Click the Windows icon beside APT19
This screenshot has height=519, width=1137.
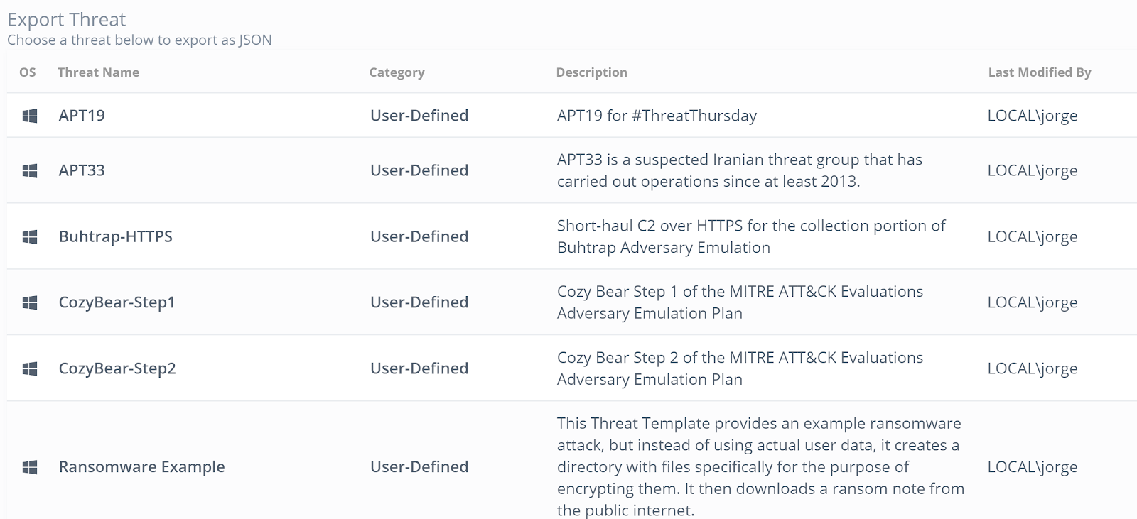[30, 116]
